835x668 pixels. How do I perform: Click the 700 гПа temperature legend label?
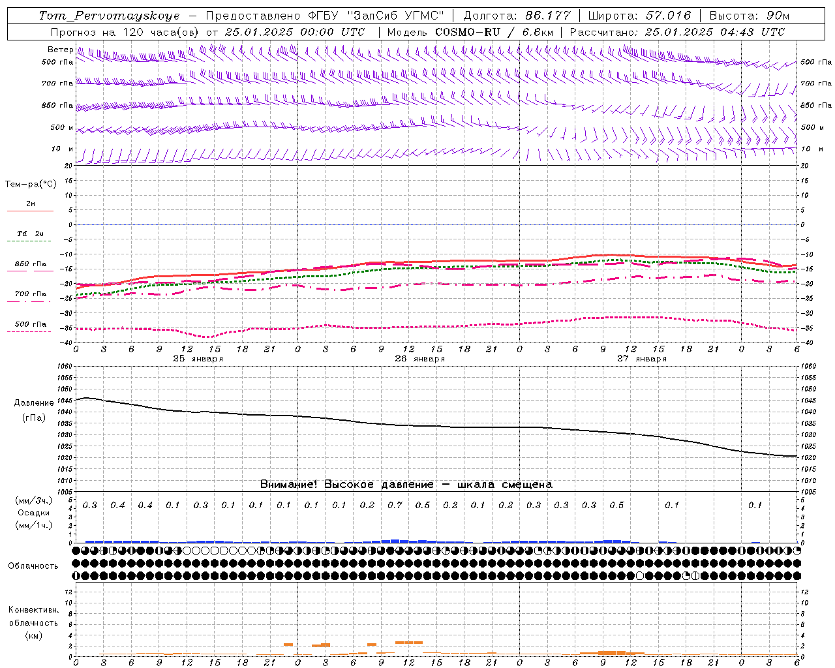point(31,294)
